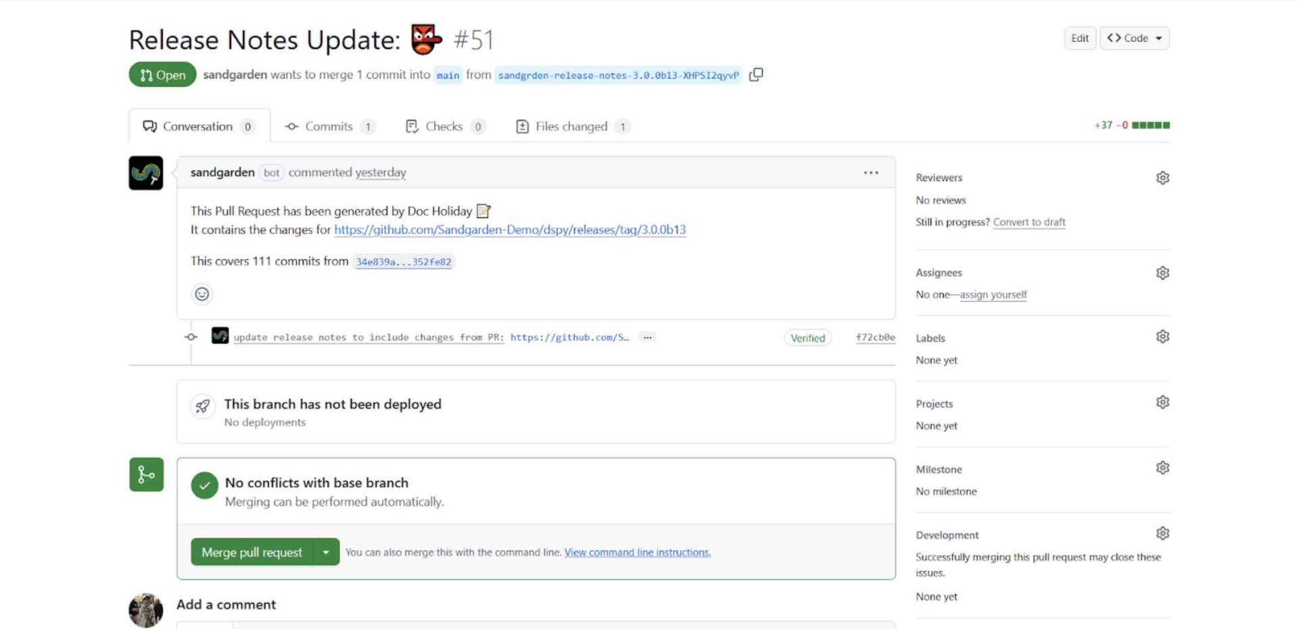
Task: Click the yesterday timestamp link
Action: tap(381, 173)
